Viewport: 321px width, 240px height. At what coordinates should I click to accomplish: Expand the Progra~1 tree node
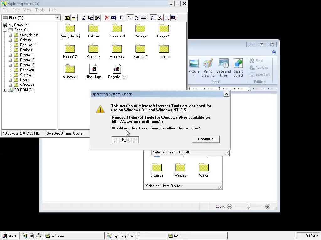click(x=10, y=55)
